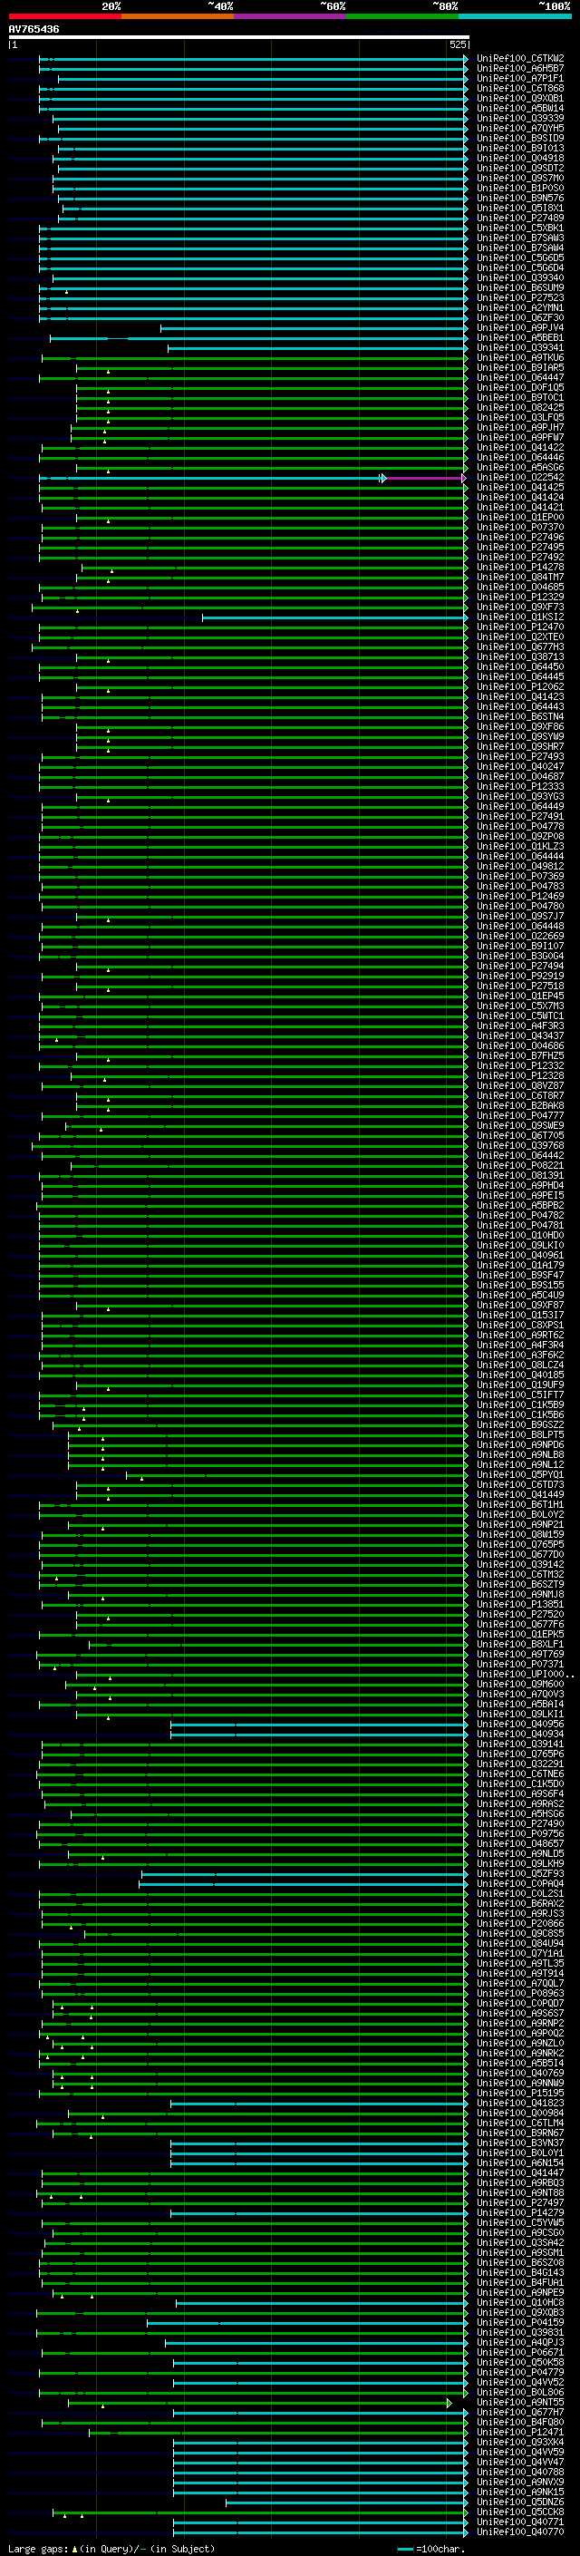Image resolution: width=580 pixels, height=2556 pixels.
Task: Click the red 20% identity legend segment
Action: point(64,17)
